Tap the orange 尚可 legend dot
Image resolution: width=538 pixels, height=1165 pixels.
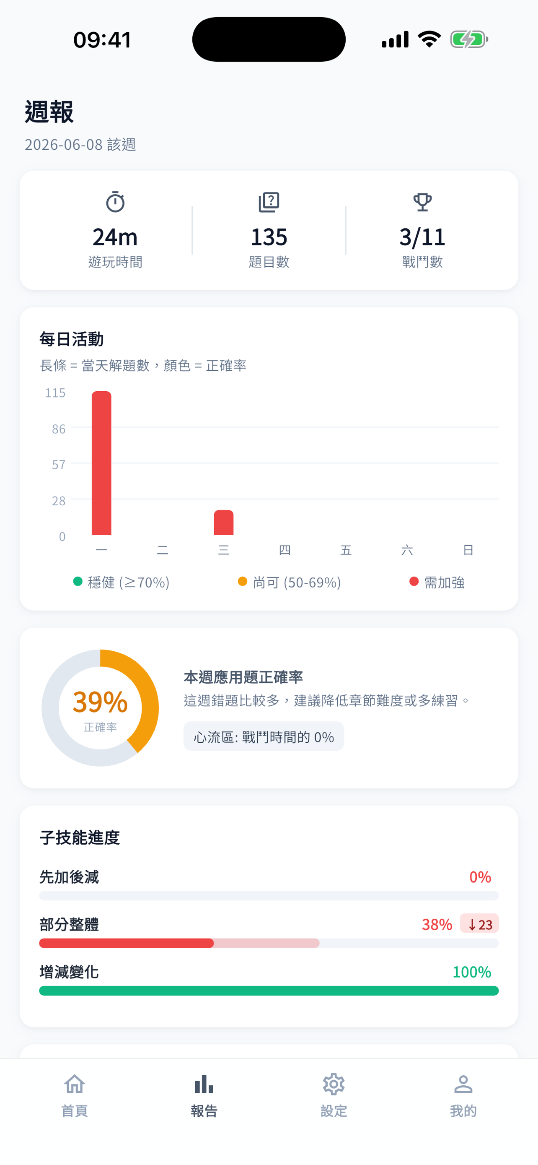(243, 581)
